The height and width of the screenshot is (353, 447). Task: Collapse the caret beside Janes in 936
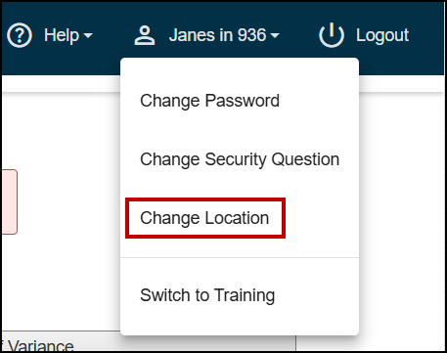coord(275,35)
